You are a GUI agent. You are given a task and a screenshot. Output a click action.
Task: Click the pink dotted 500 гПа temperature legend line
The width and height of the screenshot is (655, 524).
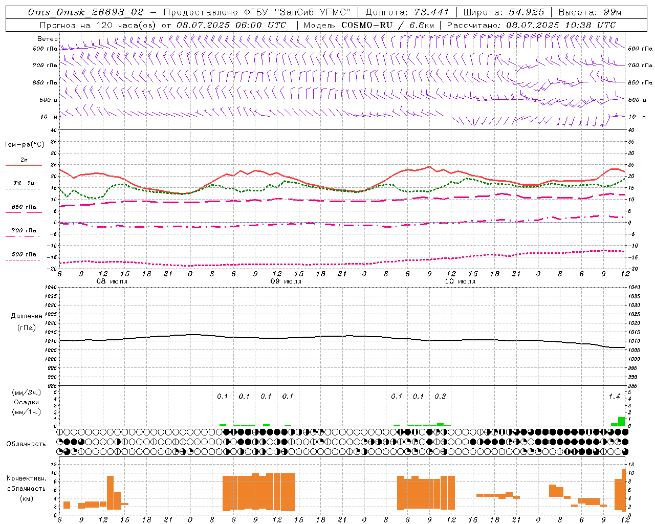click(x=23, y=260)
